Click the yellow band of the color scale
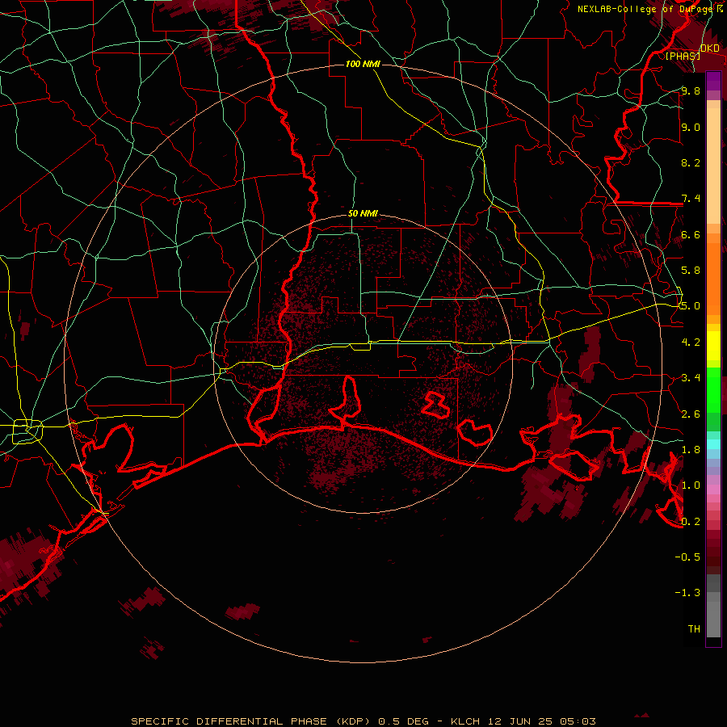Viewport: 727px width, 727px height. [713, 346]
